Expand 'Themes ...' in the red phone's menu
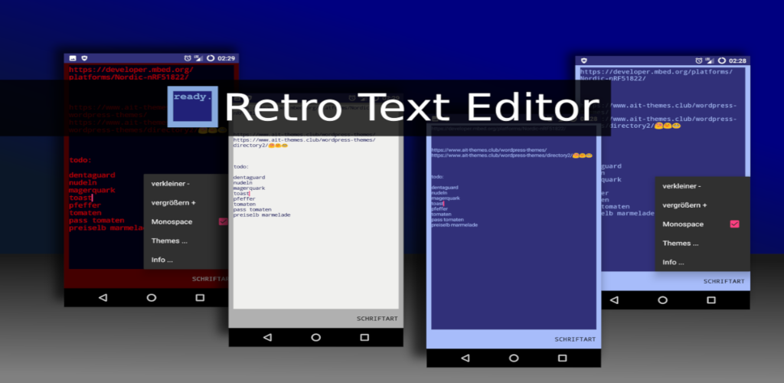Viewport: 784px width, 383px height. [x=169, y=241]
